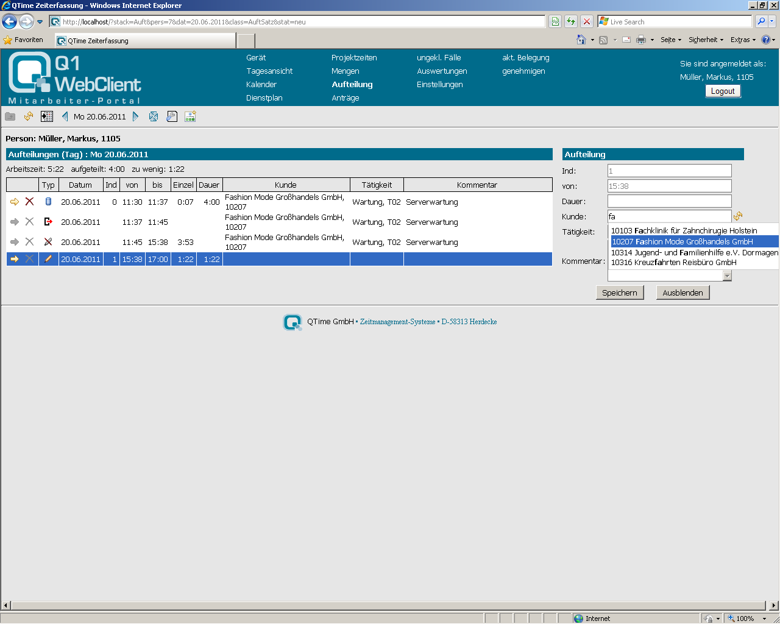Click the crossed-envelope icon in the toolbar
Viewport: 780px width, 624px height.
click(154, 116)
